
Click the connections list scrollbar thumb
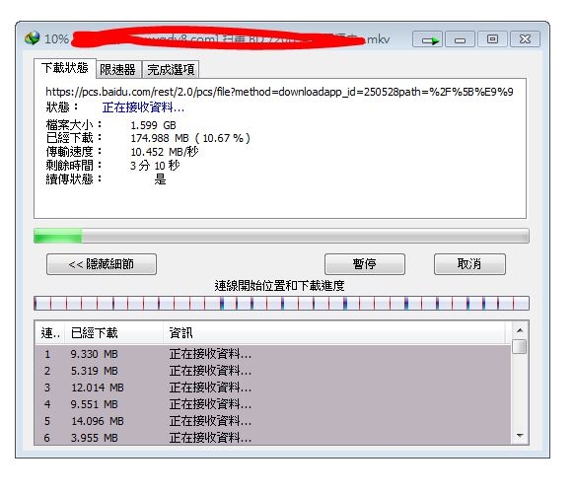click(x=520, y=346)
